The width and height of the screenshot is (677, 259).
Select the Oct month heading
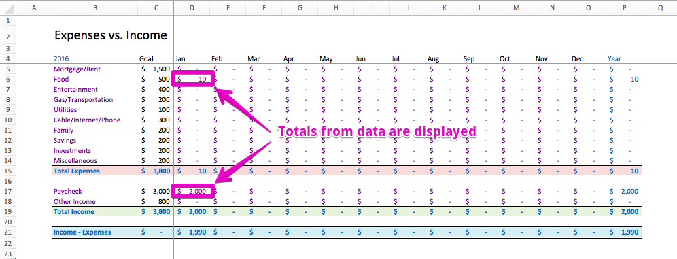tap(505, 58)
